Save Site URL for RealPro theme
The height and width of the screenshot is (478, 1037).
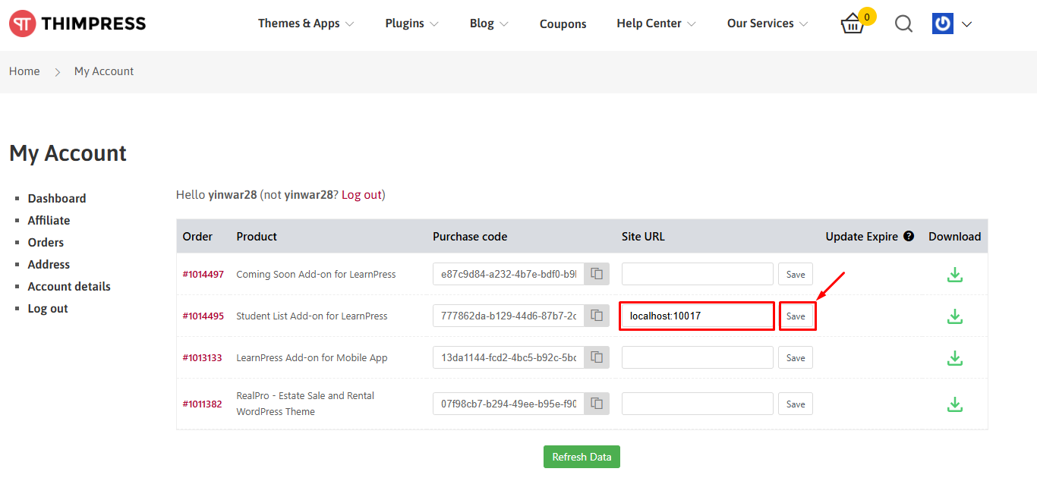(x=796, y=404)
